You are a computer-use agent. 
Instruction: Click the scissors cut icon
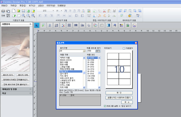[x=104, y=11]
